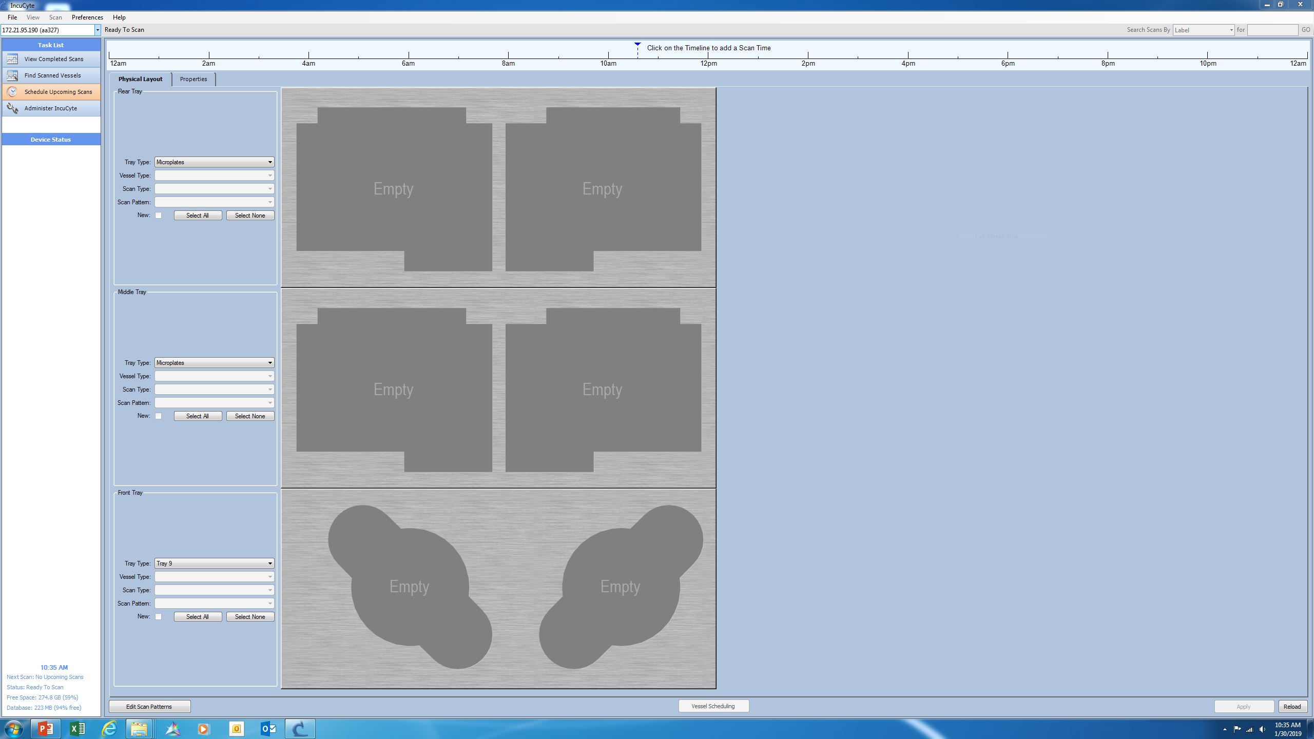Click the Administer IncuCyte wrench icon
This screenshot has height=739, width=1314.
[x=12, y=108]
